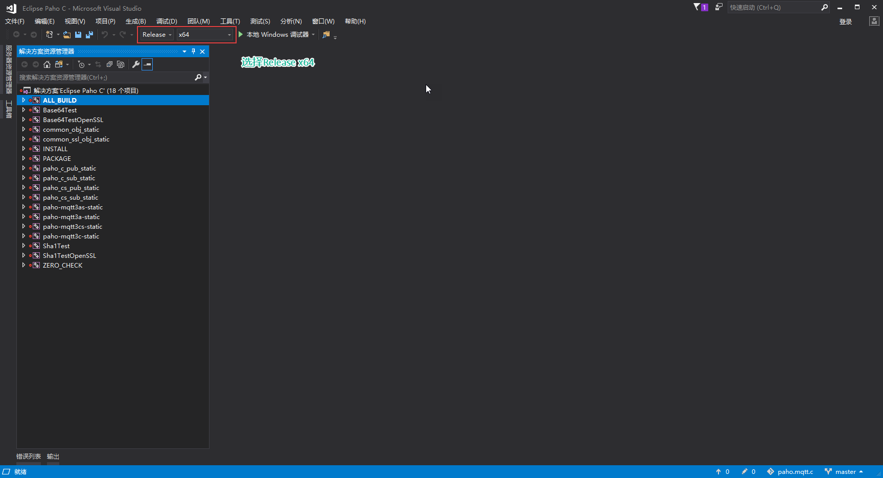Open the New Project dropdown arrow
Viewport: 883px width, 478px height.
click(x=58, y=35)
